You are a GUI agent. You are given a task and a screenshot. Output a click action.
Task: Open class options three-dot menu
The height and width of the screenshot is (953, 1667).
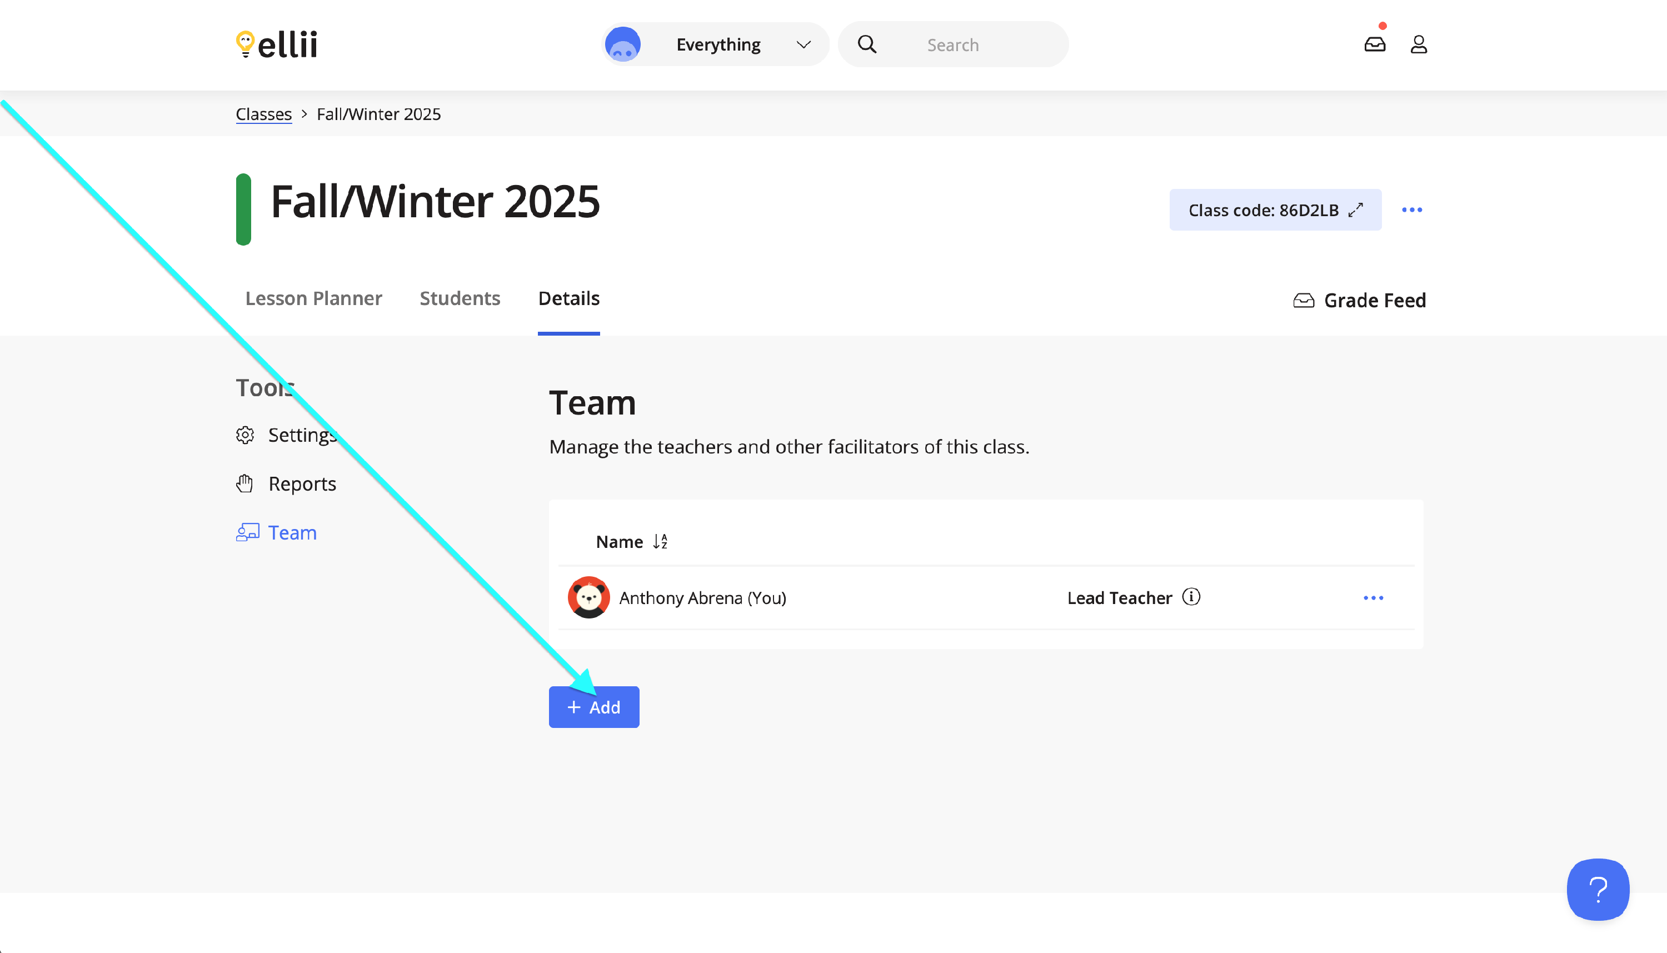coord(1412,210)
